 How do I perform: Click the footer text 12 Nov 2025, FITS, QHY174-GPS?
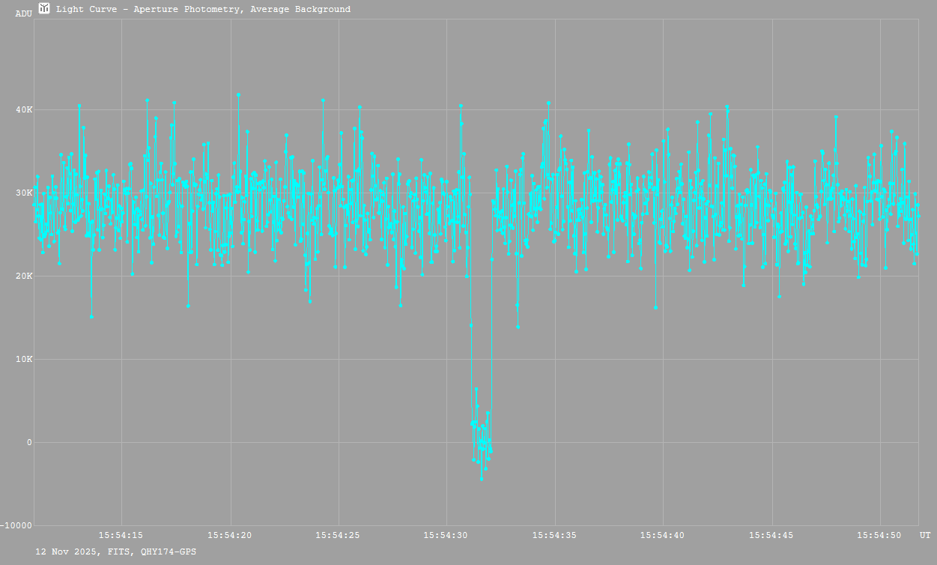click(x=116, y=552)
